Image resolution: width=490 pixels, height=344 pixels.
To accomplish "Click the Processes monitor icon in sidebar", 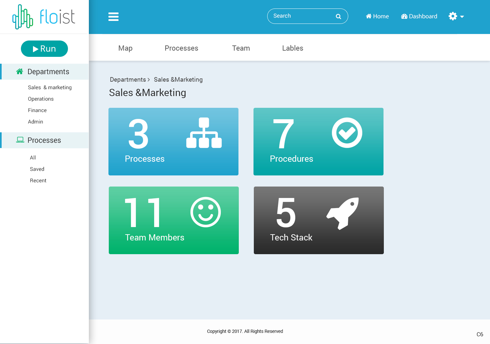I will coord(20,139).
